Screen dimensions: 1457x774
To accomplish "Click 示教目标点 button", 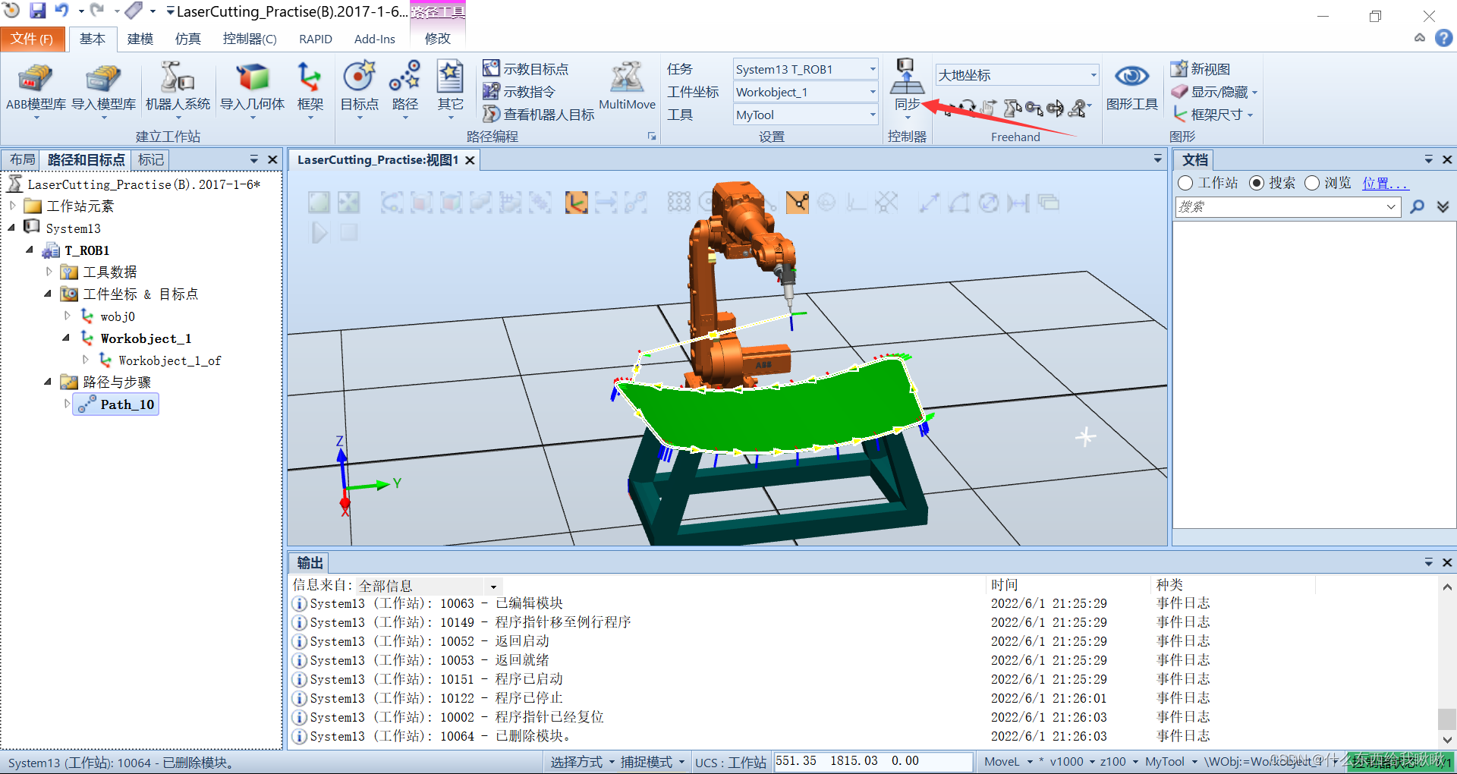I will (526, 69).
